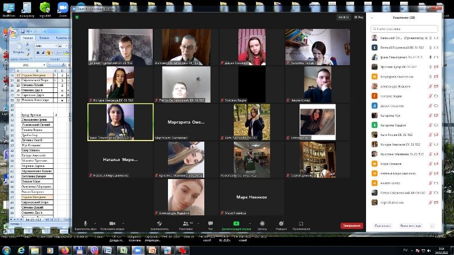Click the Пригласить button in participants panel
The image size is (454, 255).
tap(382, 226)
